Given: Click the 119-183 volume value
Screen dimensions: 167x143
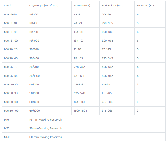Looking at the screenshot, I should click(x=78, y=58).
